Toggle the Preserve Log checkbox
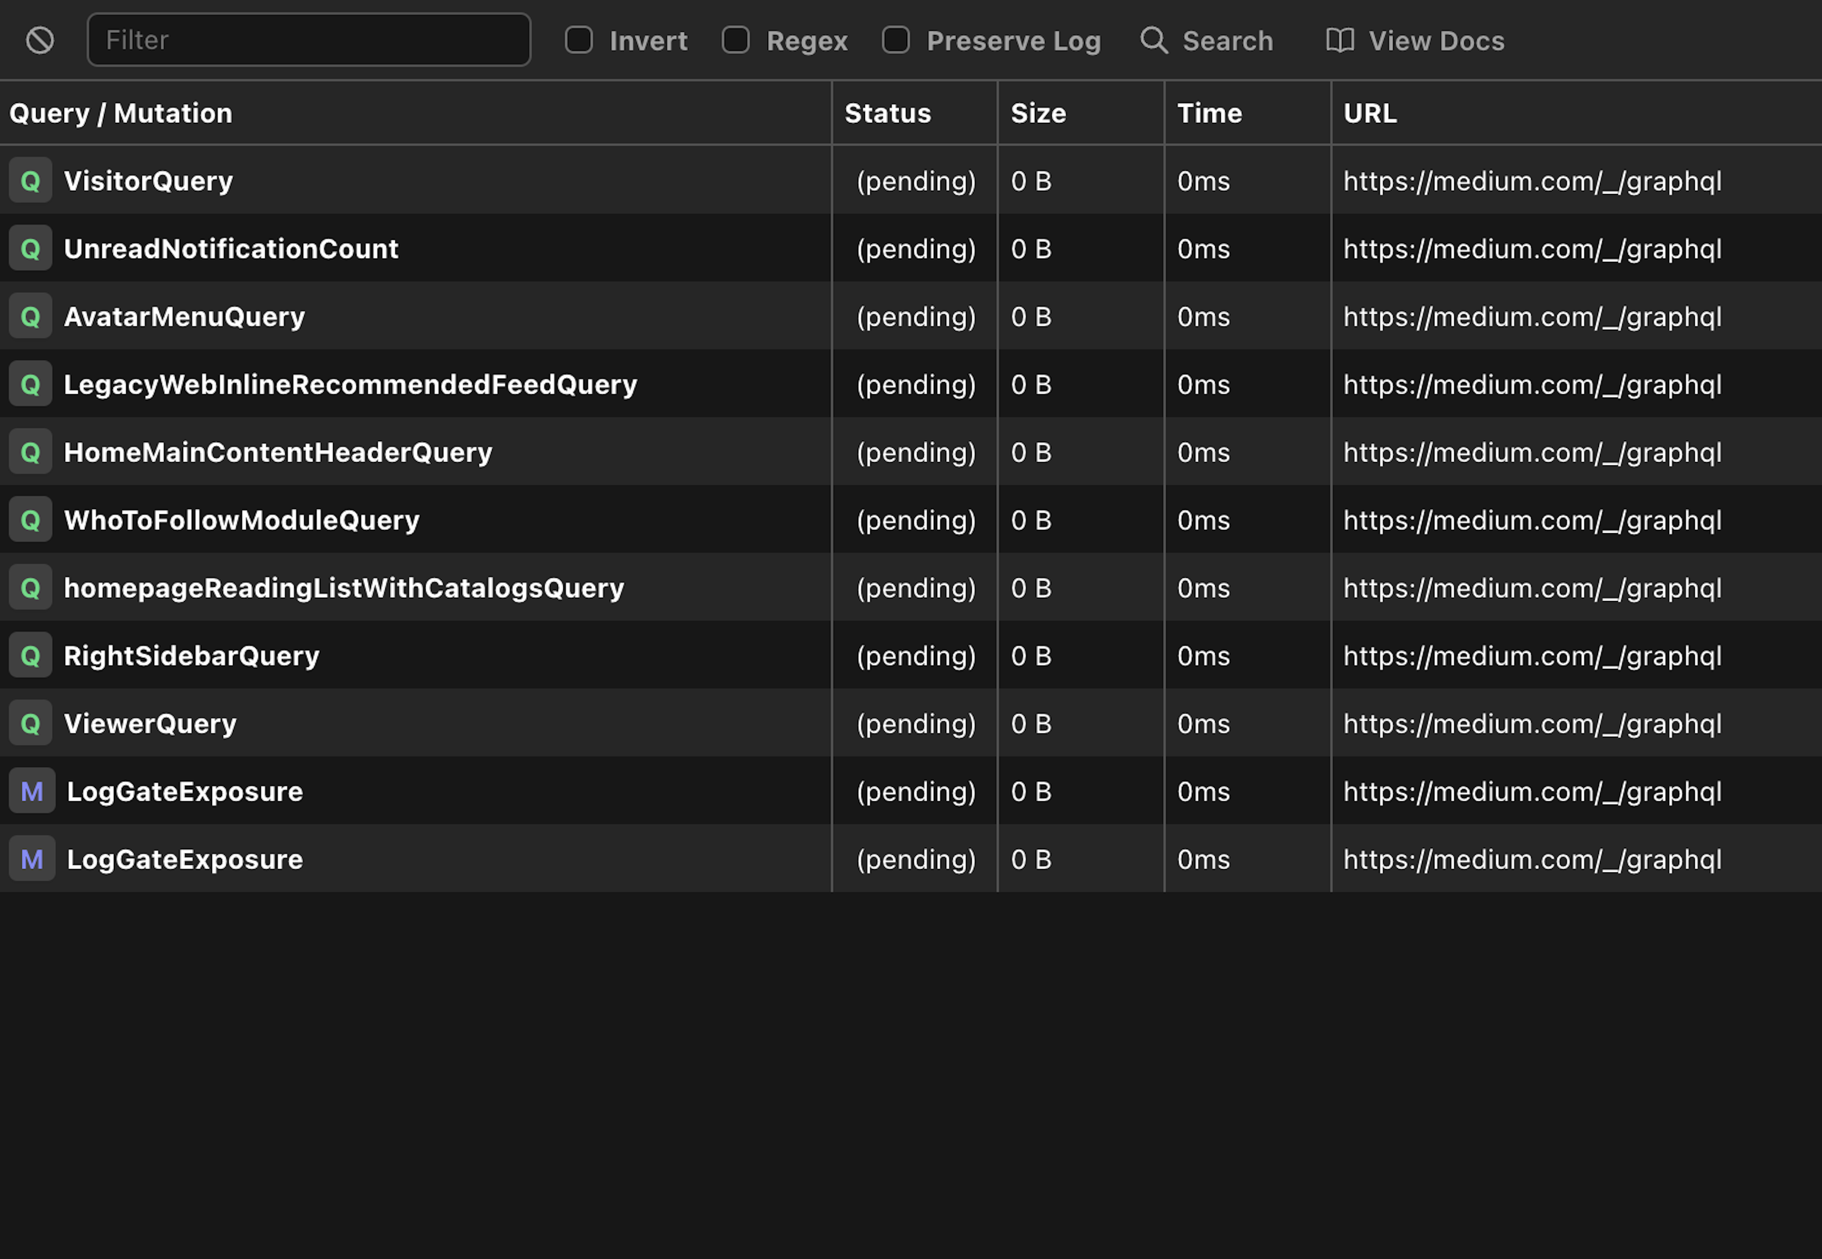 (897, 39)
